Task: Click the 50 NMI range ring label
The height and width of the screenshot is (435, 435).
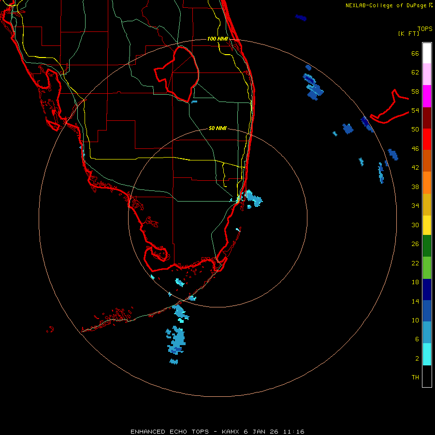Action: coord(217,128)
